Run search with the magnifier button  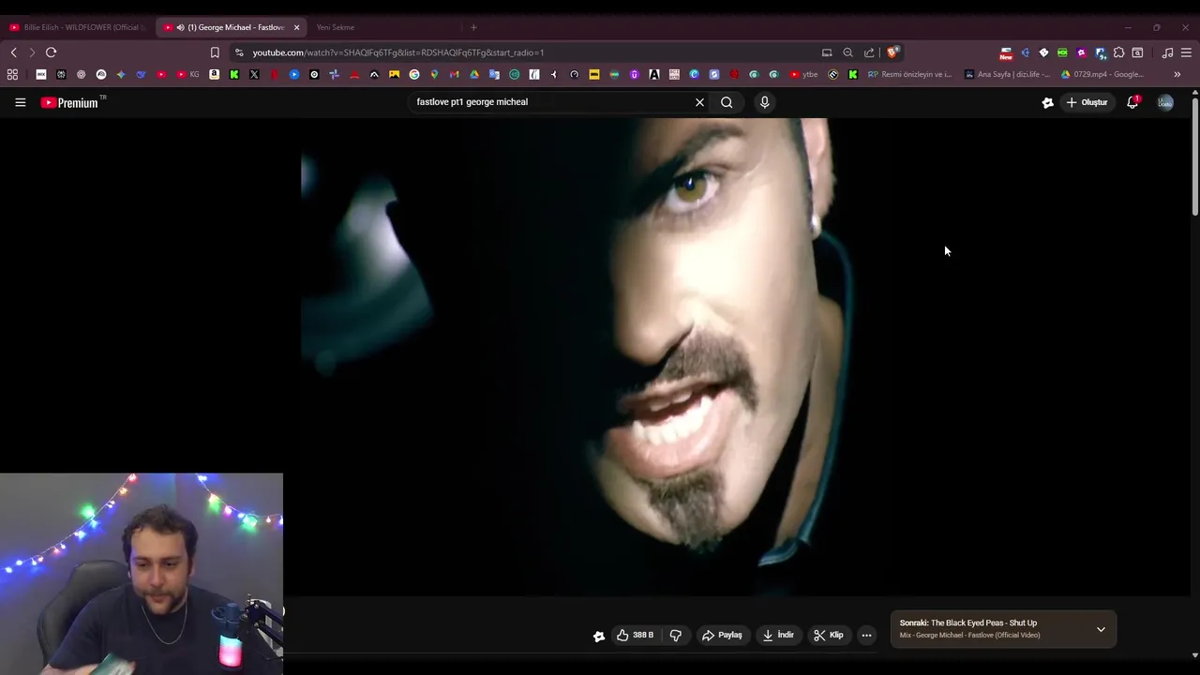pyautogui.click(x=727, y=102)
